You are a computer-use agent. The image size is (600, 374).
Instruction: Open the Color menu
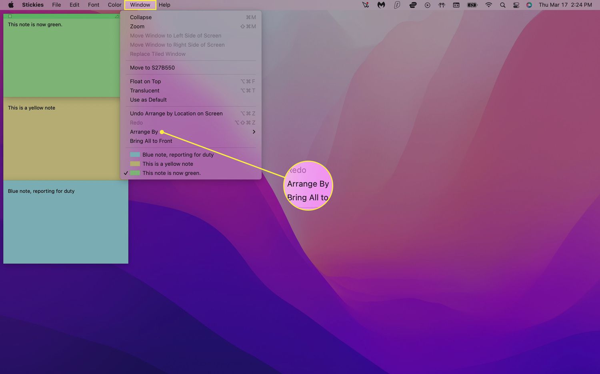[114, 5]
